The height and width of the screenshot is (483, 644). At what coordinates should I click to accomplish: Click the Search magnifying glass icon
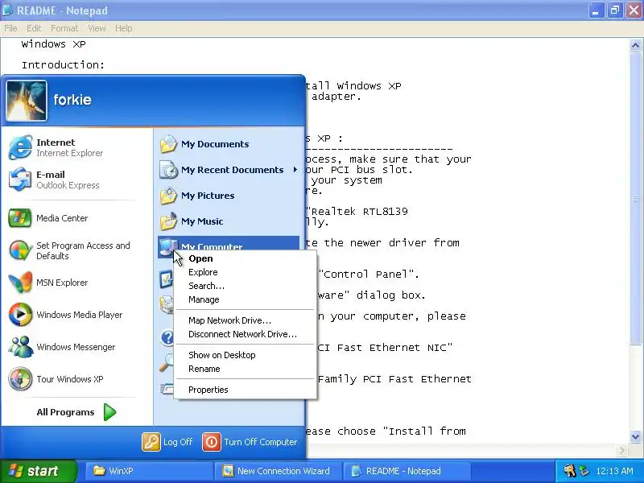pyautogui.click(x=167, y=362)
